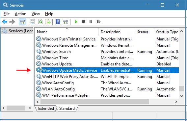187x121 pixels.
Task: Open the Help menu
Action: click(49, 14)
